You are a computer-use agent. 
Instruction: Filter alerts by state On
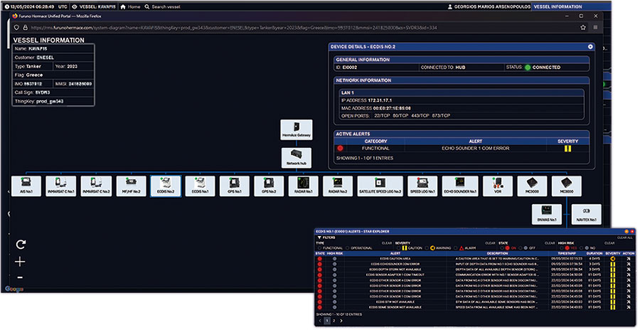(x=502, y=248)
